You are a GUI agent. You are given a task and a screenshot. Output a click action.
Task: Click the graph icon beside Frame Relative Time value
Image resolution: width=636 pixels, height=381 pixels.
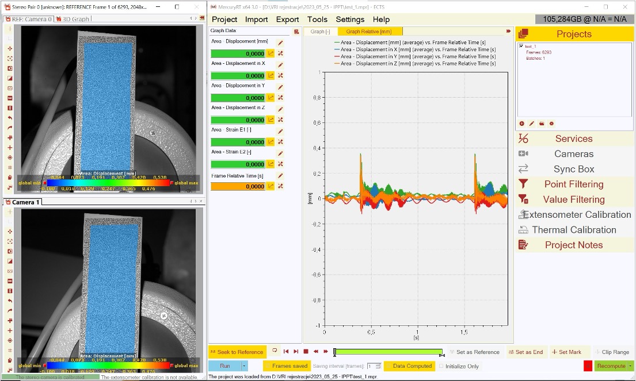(271, 186)
